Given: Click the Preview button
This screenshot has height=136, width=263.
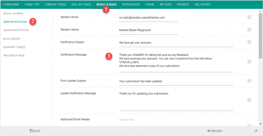Looking at the screenshot, I should pos(215,131).
